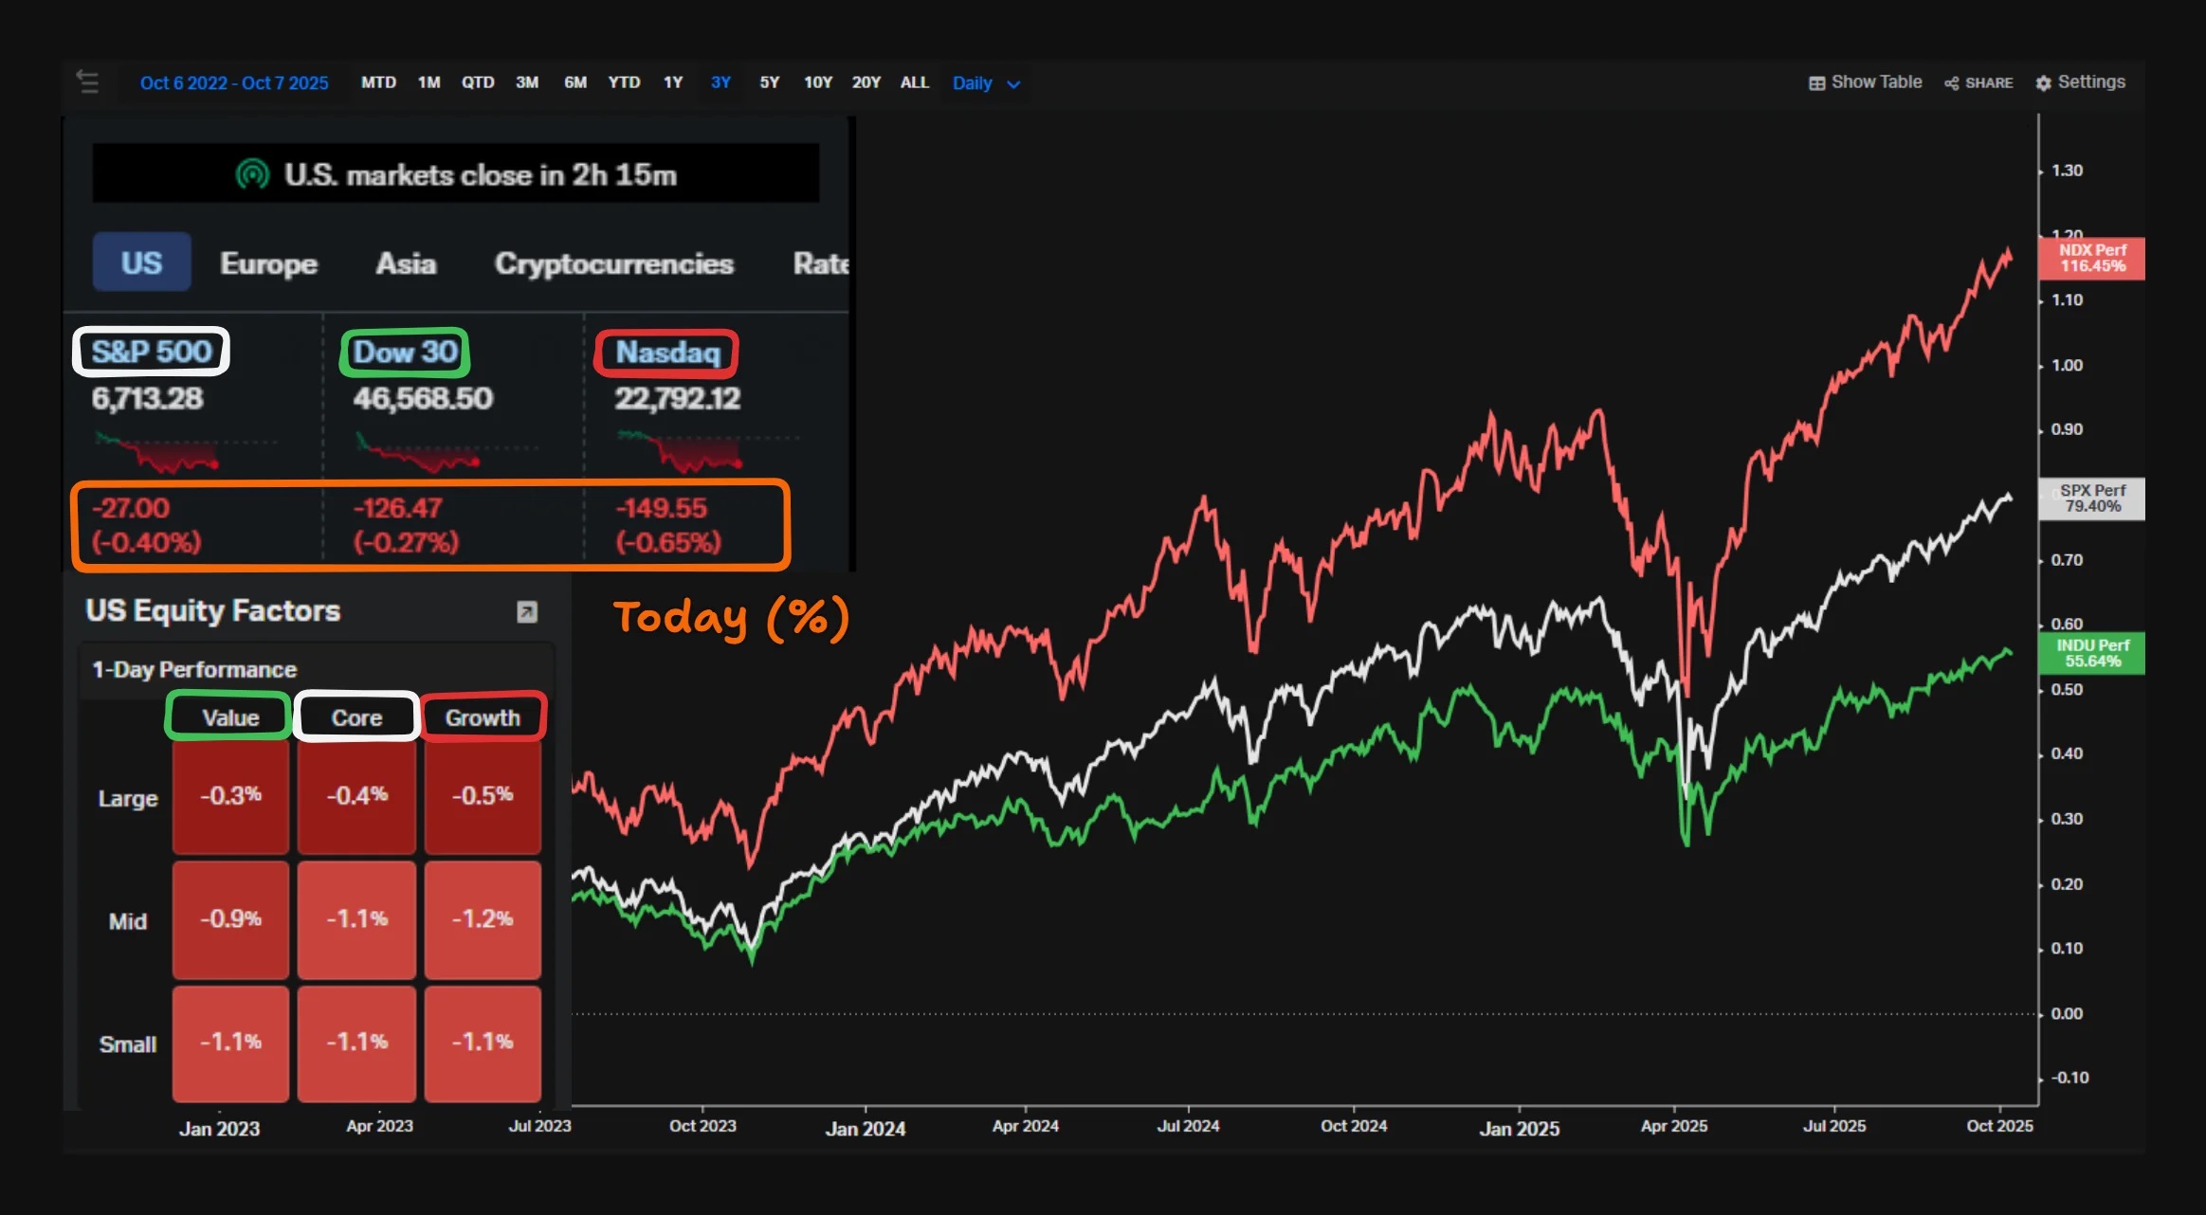
Task: Select the 1M time range
Action: (428, 82)
